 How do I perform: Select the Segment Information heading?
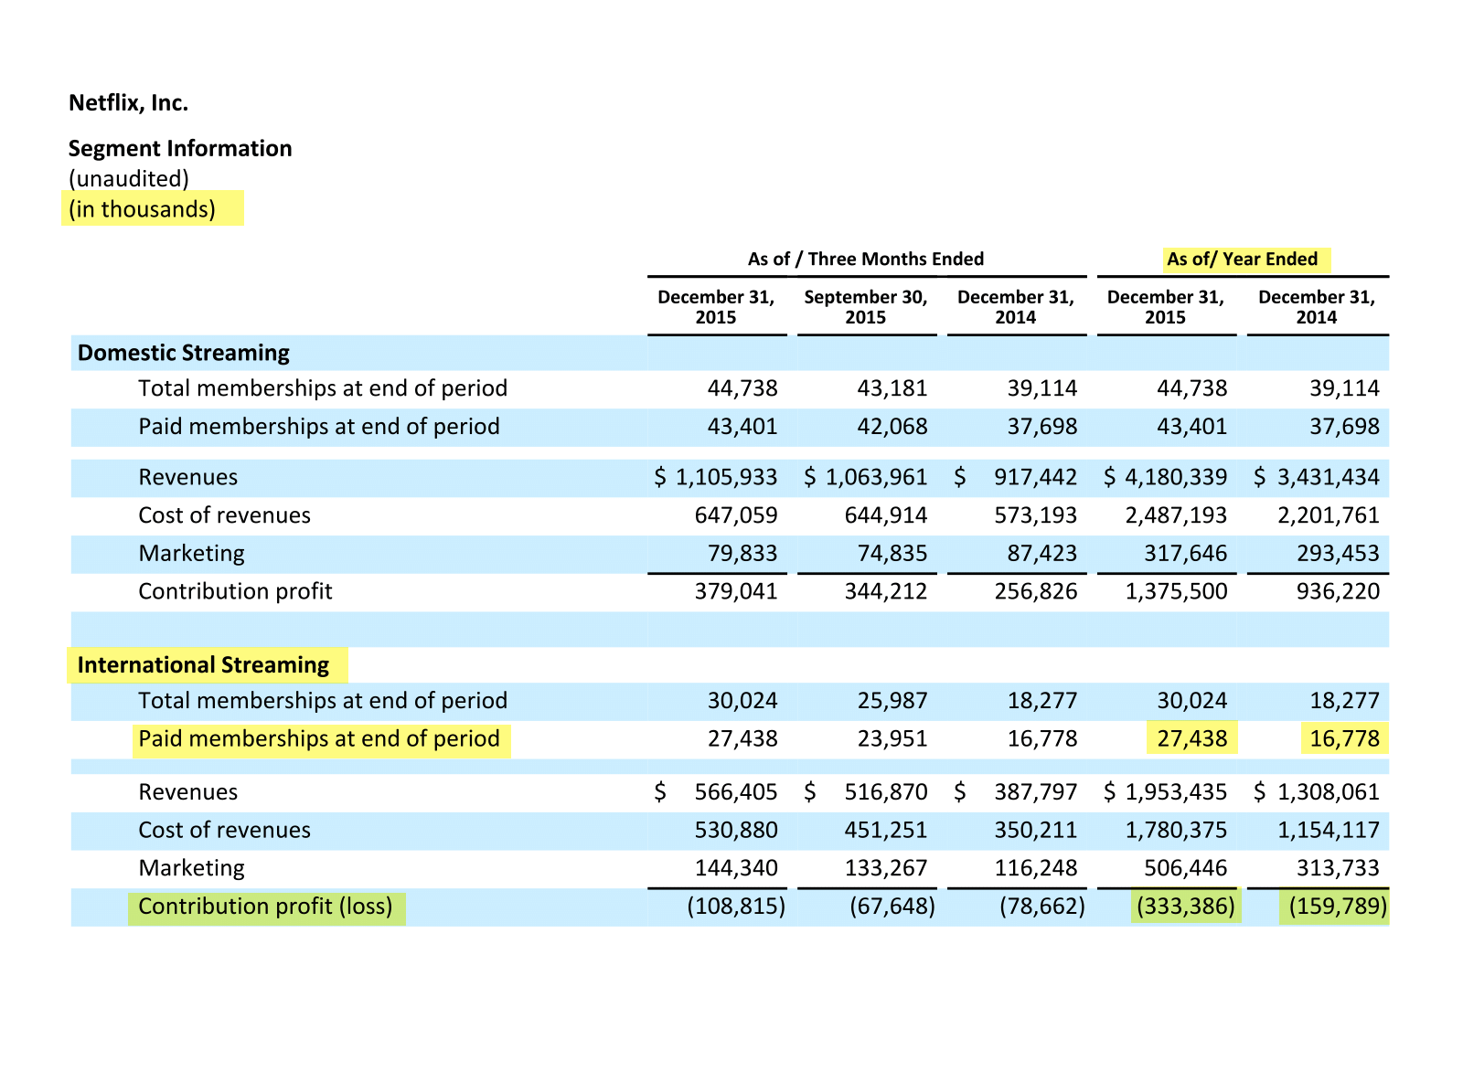pyautogui.click(x=180, y=148)
